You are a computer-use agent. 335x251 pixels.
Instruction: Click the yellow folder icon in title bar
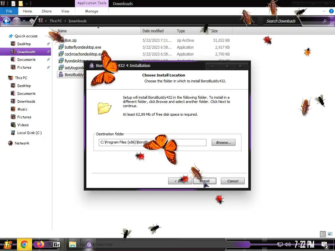(x=21, y=3)
